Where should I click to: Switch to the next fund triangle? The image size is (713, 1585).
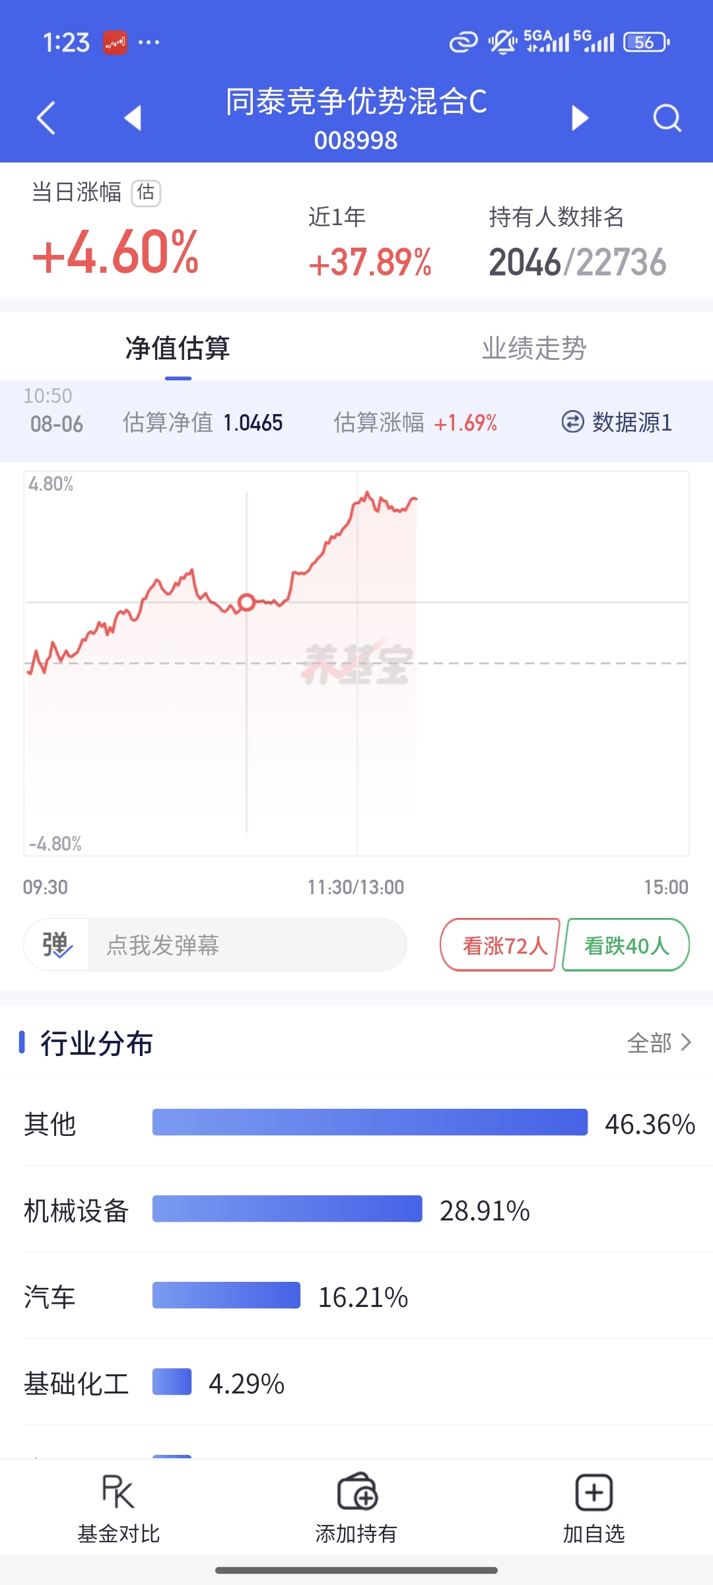(x=580, y=118)
